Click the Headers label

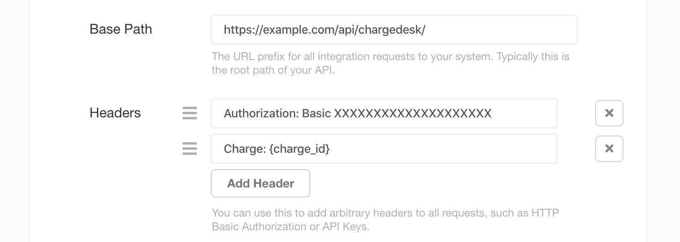[115, 113]
